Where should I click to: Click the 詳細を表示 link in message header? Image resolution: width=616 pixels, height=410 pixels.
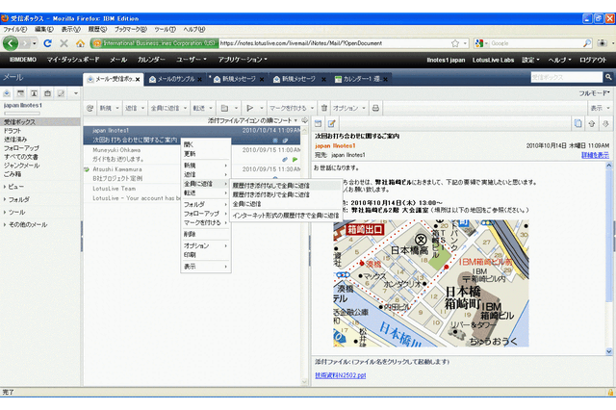(595, 156)
